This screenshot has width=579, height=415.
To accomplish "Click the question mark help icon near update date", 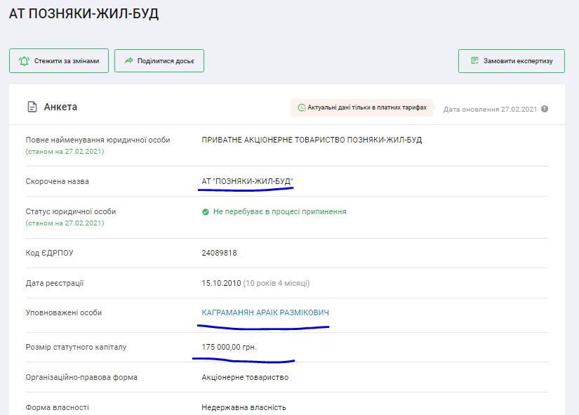I will (x=545, y=109).
